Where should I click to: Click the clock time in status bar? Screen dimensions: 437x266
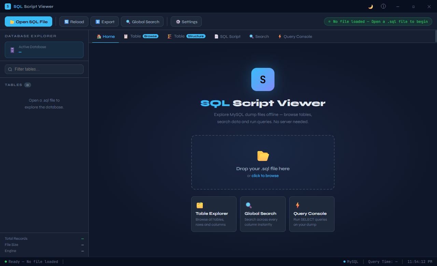pyautogui.click(x=420, y=262)
